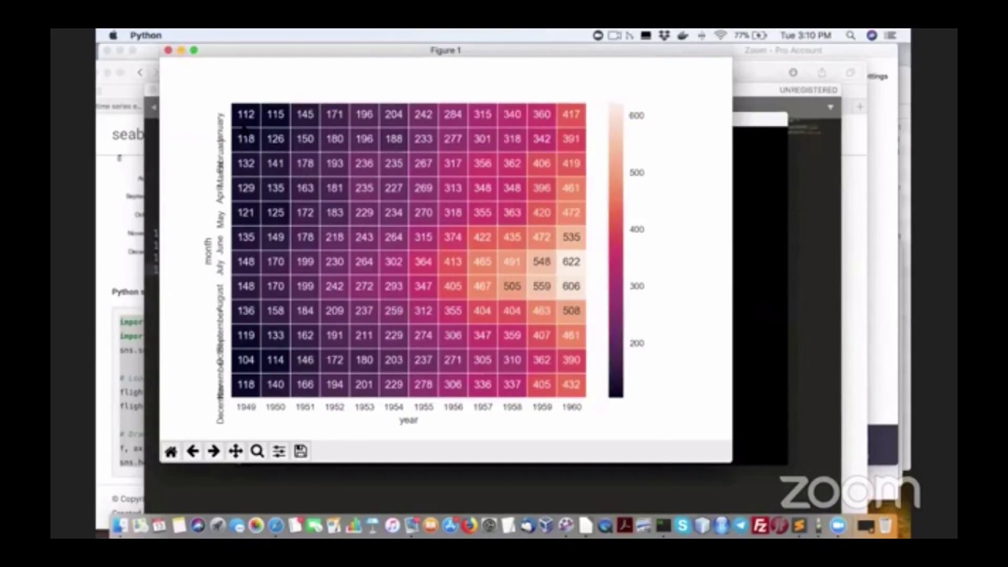Click the heatmap cell showing 505
The image size is (1008, 567).
coord(512,286)
